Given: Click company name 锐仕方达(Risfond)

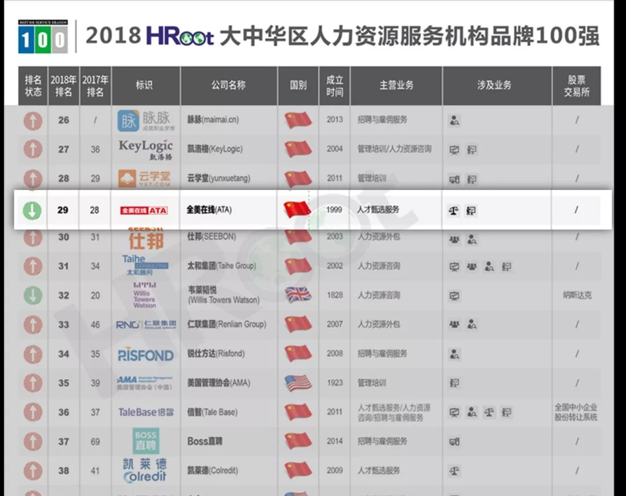Looking at the screenshot, I should 216,354.
